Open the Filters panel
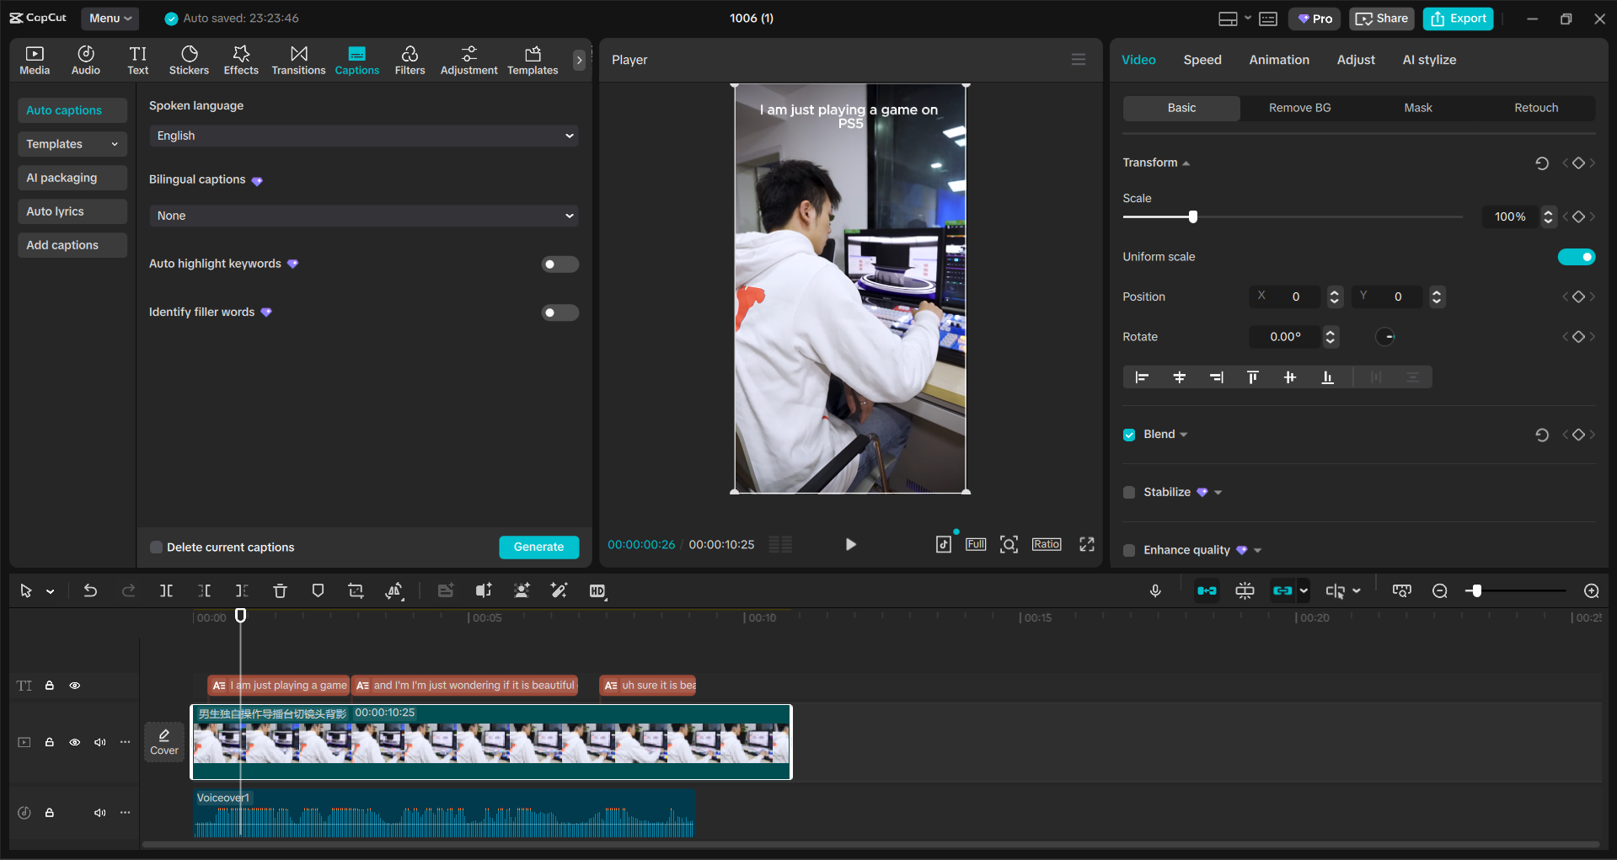 (410, 59)
